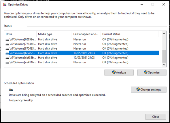This screenshot has height=123, width=170.
Task: Click scroll down arrow in drive list
Action: point(164,65)
